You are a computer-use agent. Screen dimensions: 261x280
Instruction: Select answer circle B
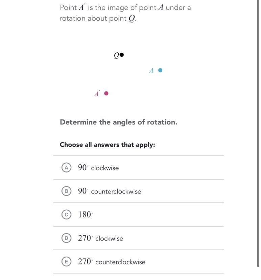(x=66, y=191)
